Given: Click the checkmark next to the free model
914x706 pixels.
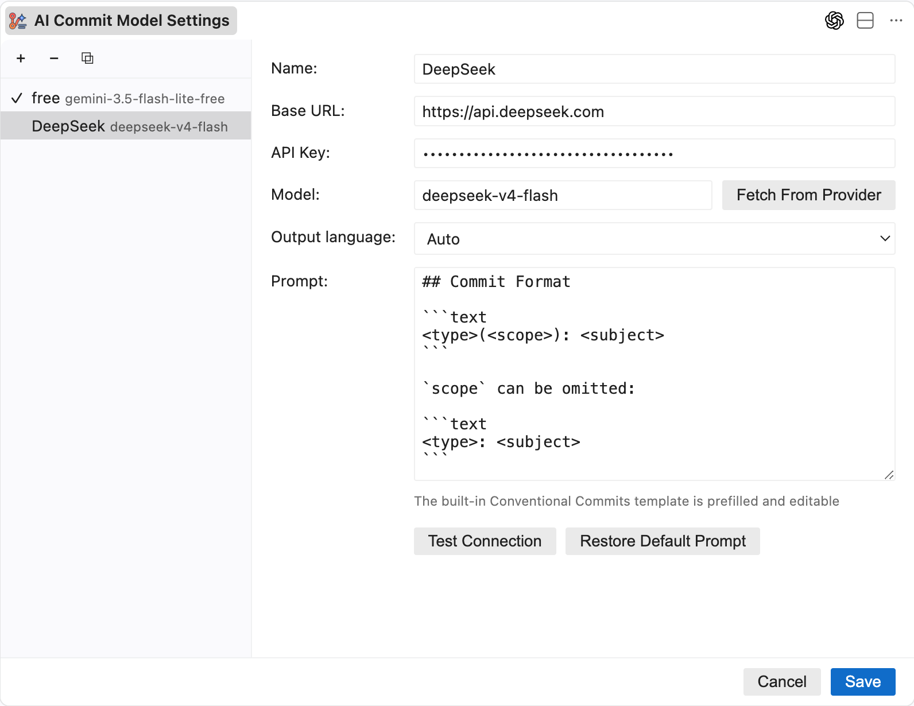Looking at the screenshot, I should [17, 98].
